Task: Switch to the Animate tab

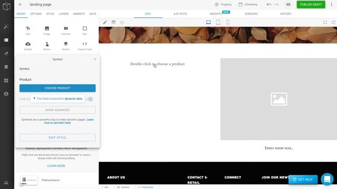Action: pos(79,14)
